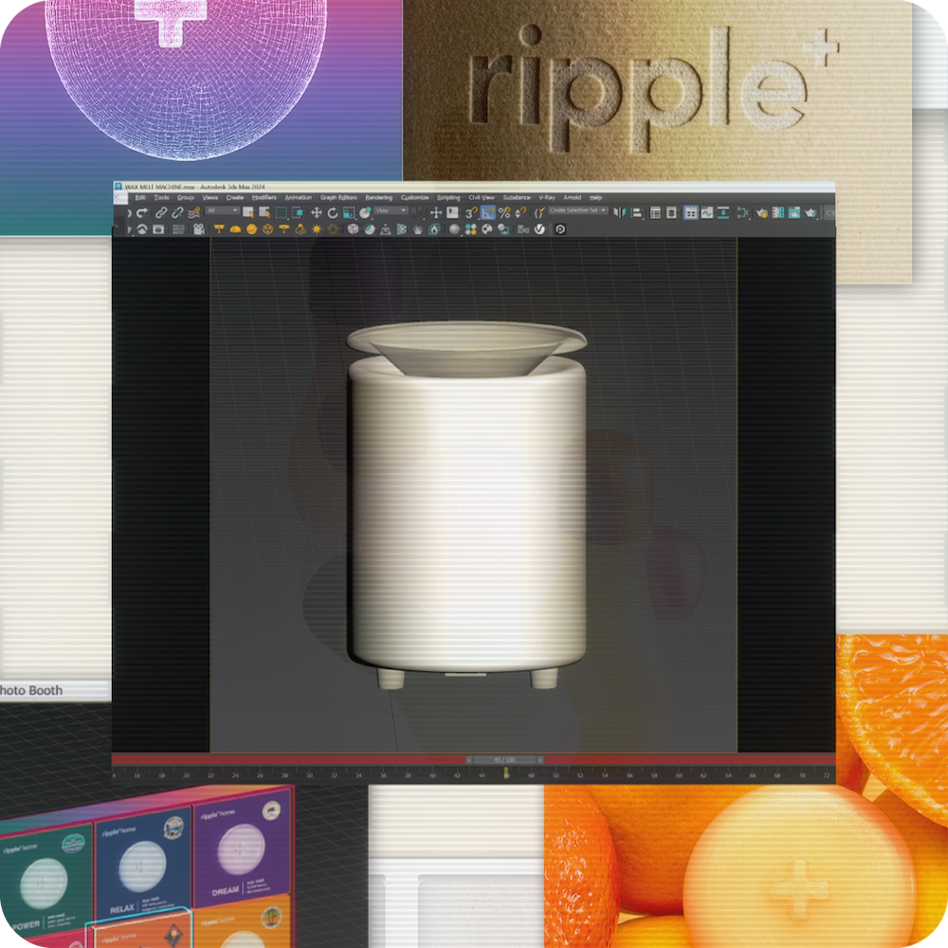This screenshot has width=948, height=948.
Task: Toggle the Angle Snap button
Action: coord(488,213)
